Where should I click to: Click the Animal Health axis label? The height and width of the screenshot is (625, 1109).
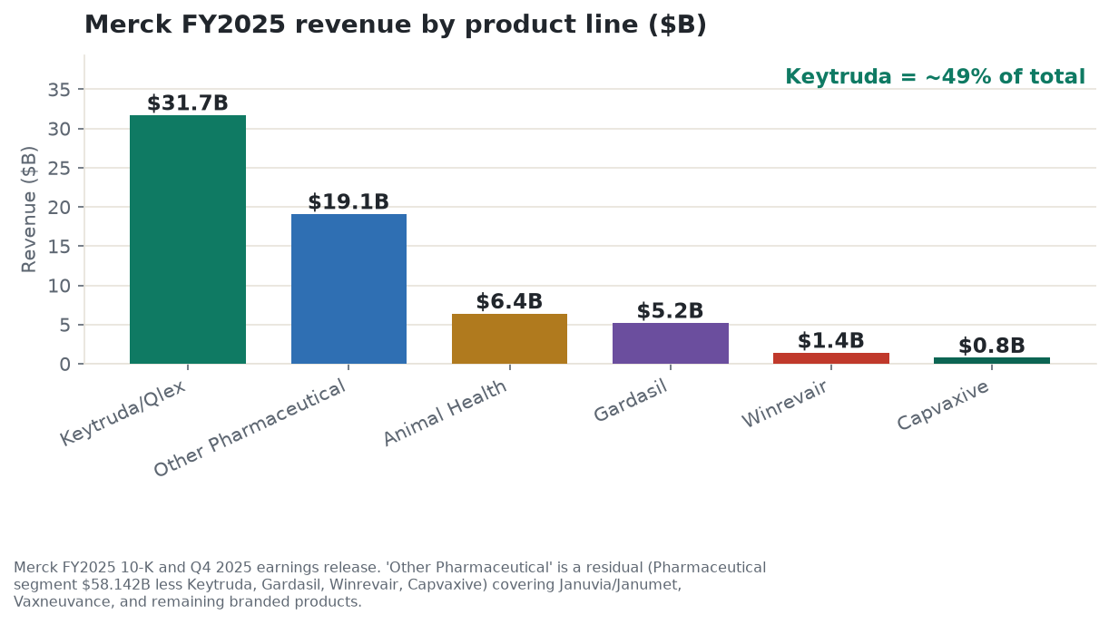(445, 412)
